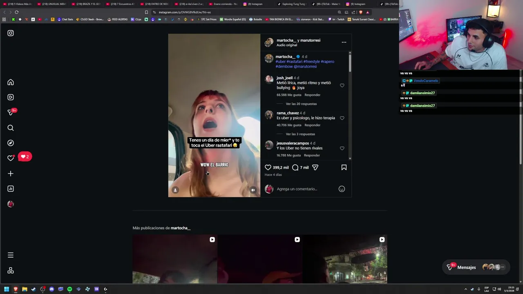Open emoji picker in comment box
The image size is (523, 294).
click(342, 189)
